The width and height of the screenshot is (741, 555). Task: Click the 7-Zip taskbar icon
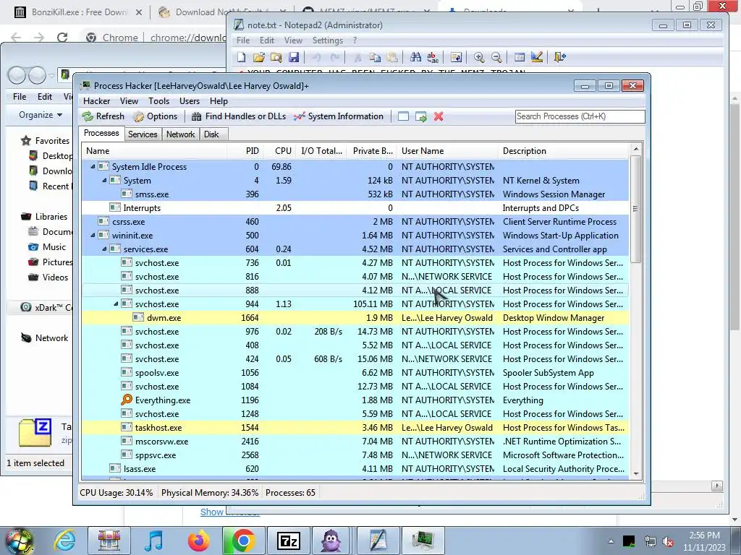click(288, 541)
